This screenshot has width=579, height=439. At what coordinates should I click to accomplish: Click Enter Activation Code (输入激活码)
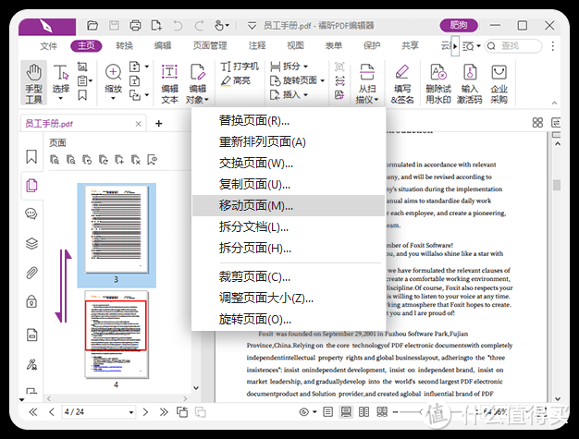(469, 83)
